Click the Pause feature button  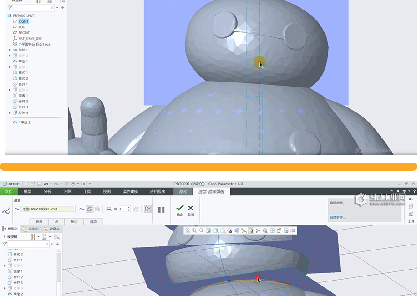click(x=161, y=209)
